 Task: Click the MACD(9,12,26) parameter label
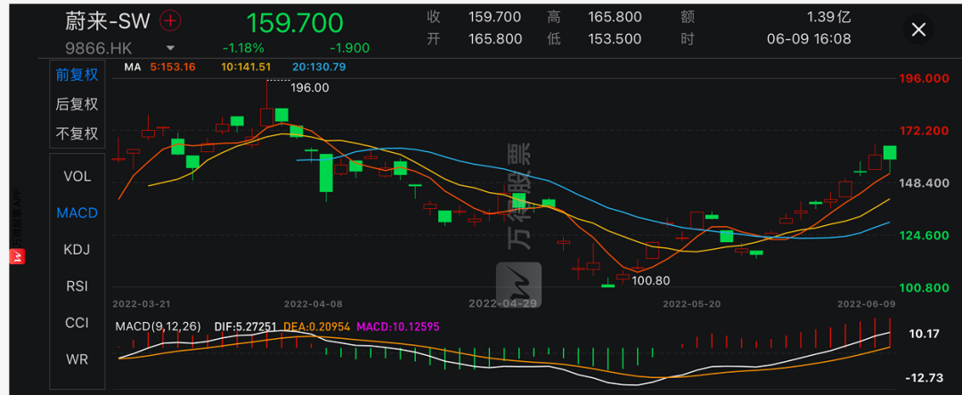pyautogui.click(x=159, y=326)
